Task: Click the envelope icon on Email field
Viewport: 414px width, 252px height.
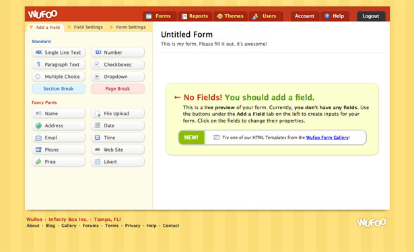Action: point(38,137)
